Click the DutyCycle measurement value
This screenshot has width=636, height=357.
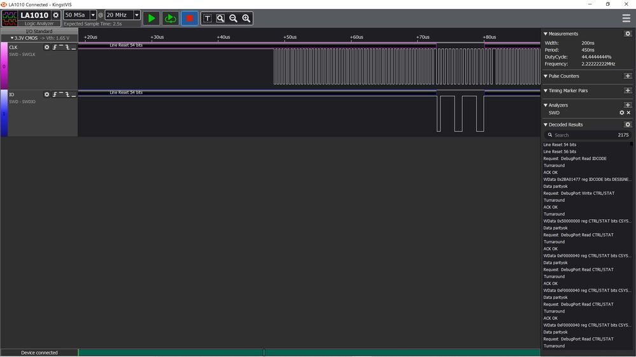pos(597,57)
